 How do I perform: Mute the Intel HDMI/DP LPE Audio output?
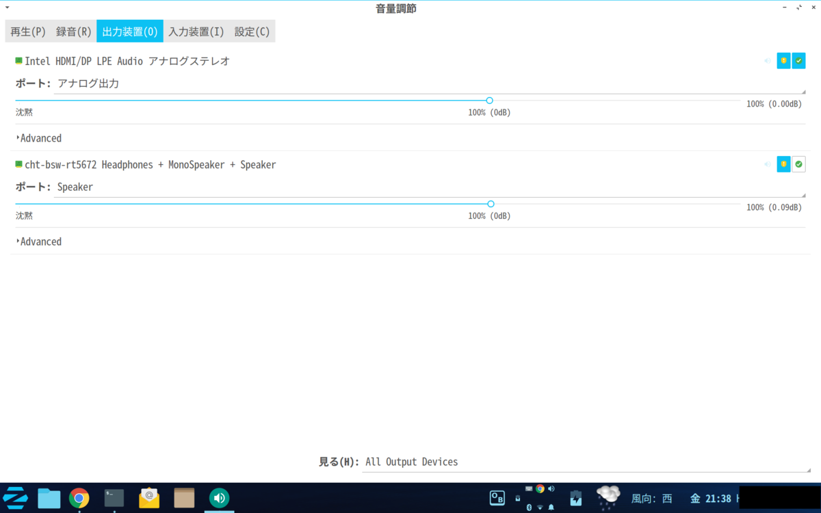(x=768, y=61)
